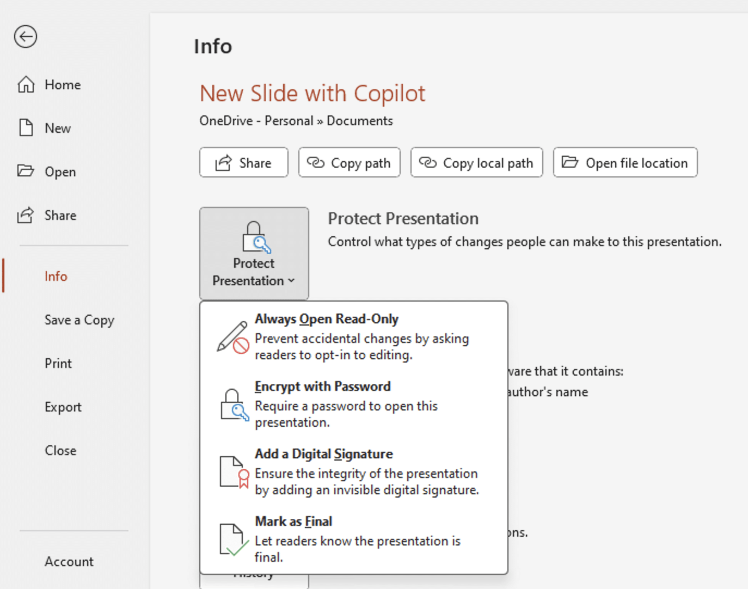Choose Encrypt with Password menu item
Image resolution: width=748 pixels, height=589 pixels.
[354, 404]
